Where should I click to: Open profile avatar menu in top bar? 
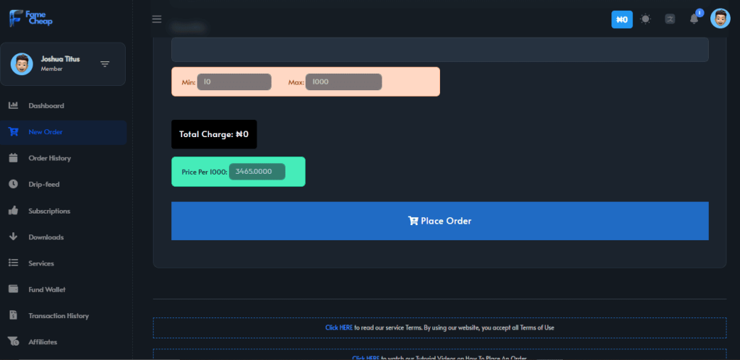[720, 19]
